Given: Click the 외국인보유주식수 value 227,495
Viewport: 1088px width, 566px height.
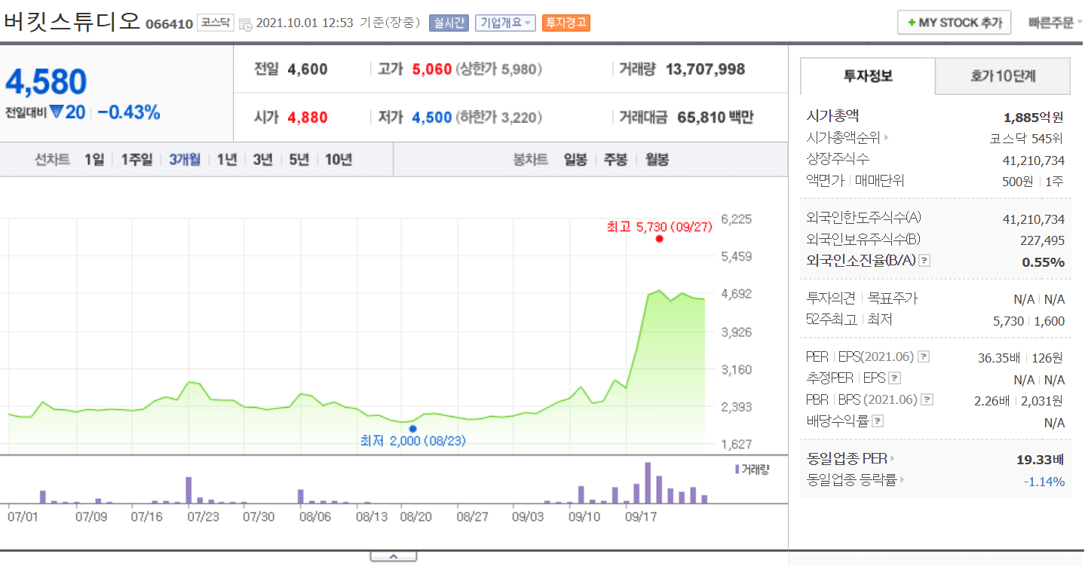Looking at the screenshot, I should pos(1042,240).
